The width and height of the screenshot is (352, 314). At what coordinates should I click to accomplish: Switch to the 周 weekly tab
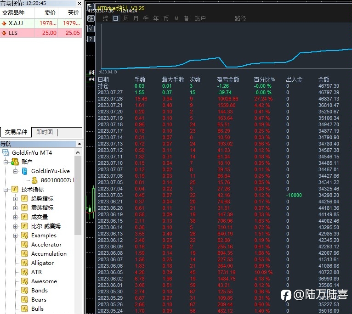coord(126,18)
